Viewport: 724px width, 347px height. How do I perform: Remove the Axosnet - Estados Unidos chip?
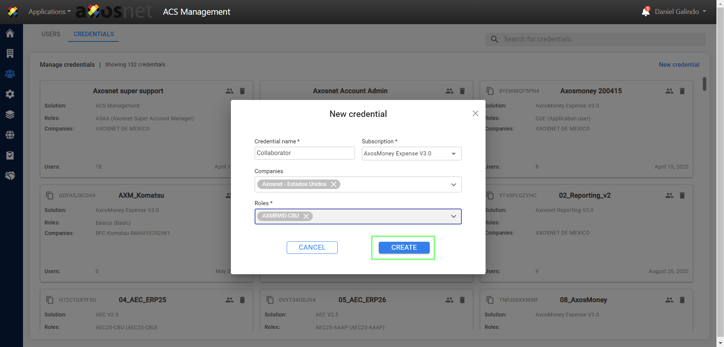click(334, 184)
